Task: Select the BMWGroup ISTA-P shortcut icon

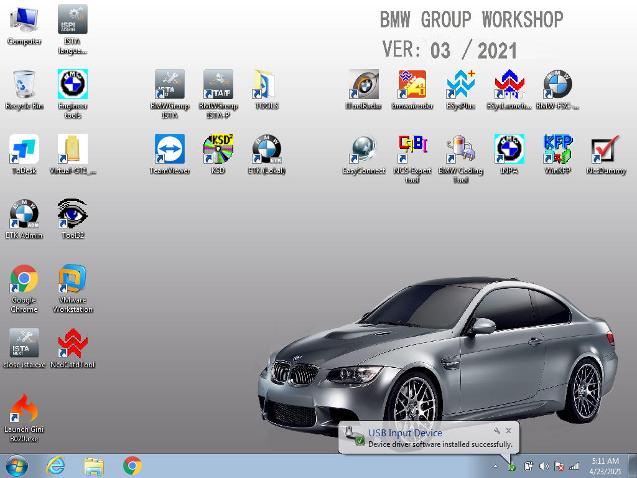Action: point(218,85)
